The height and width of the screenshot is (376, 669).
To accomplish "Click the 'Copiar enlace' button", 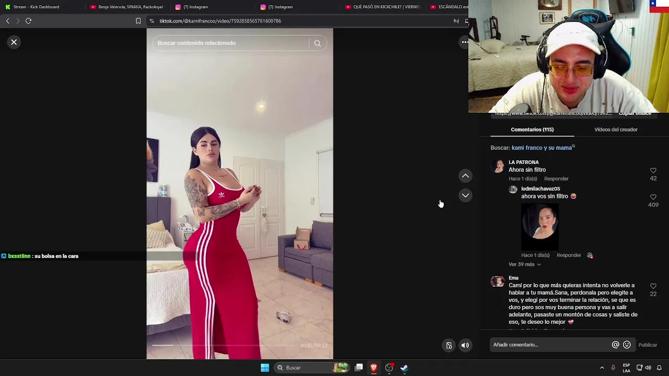I will (x=635, y=114).
